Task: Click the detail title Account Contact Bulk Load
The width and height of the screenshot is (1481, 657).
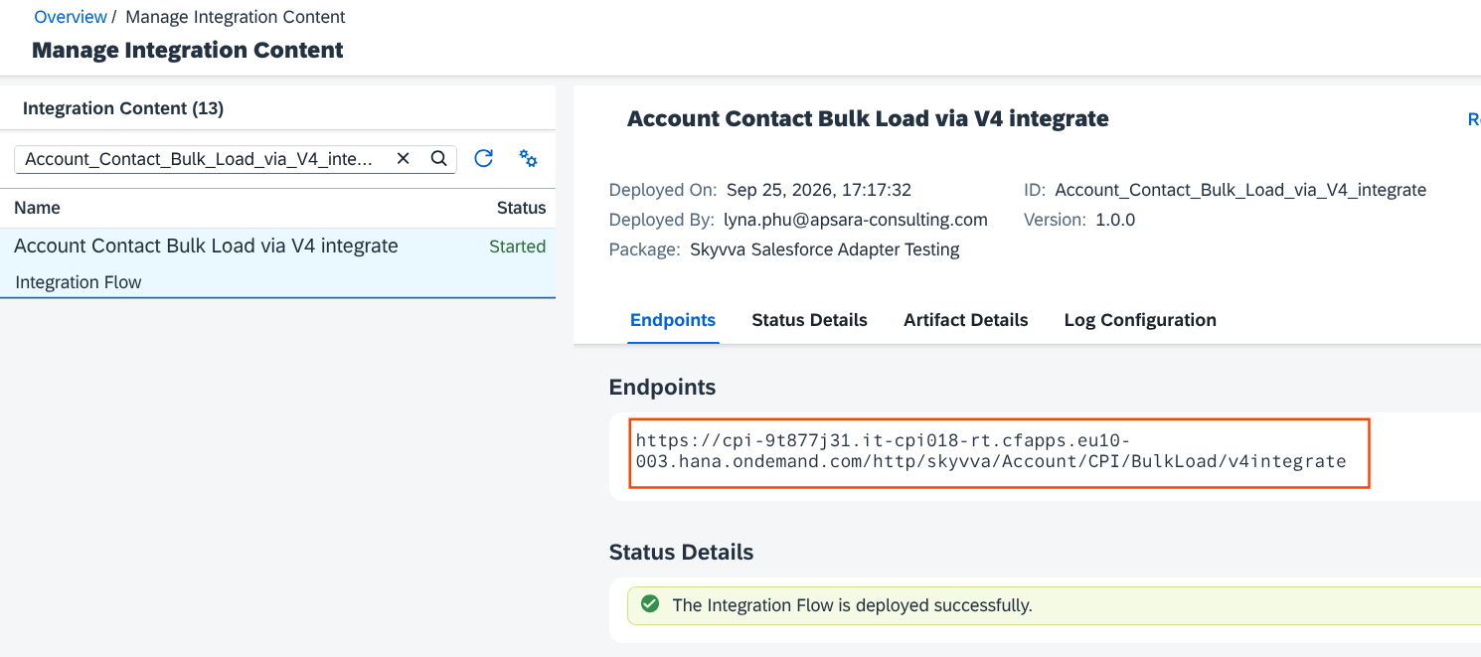Action: pyautogui.click(x=868, y=119)
